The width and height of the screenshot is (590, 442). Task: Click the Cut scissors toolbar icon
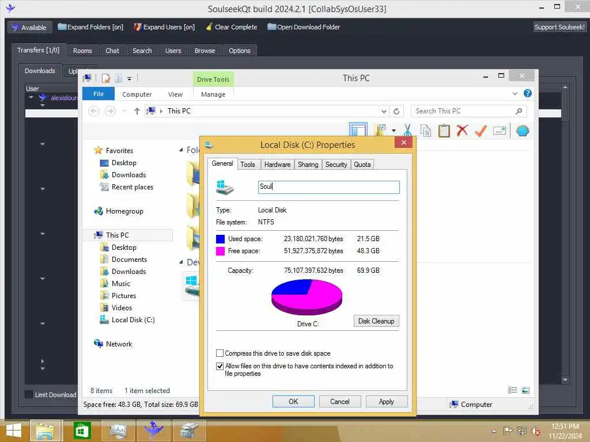(x=407, y=131)
